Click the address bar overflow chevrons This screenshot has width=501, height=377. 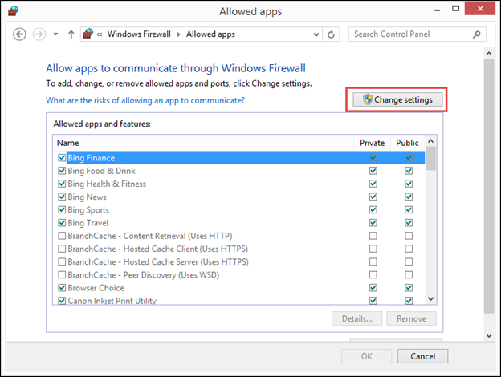coord(100,34)
